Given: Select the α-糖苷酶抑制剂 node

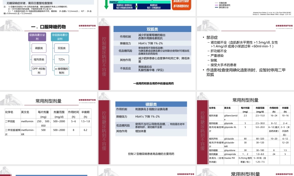Looking at the screenshot, I should pos(62,70).
